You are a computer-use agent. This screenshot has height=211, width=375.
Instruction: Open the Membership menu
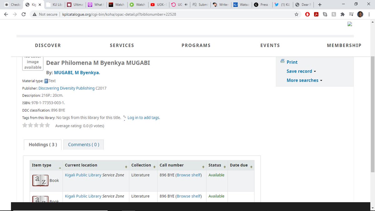coord(344,46)
